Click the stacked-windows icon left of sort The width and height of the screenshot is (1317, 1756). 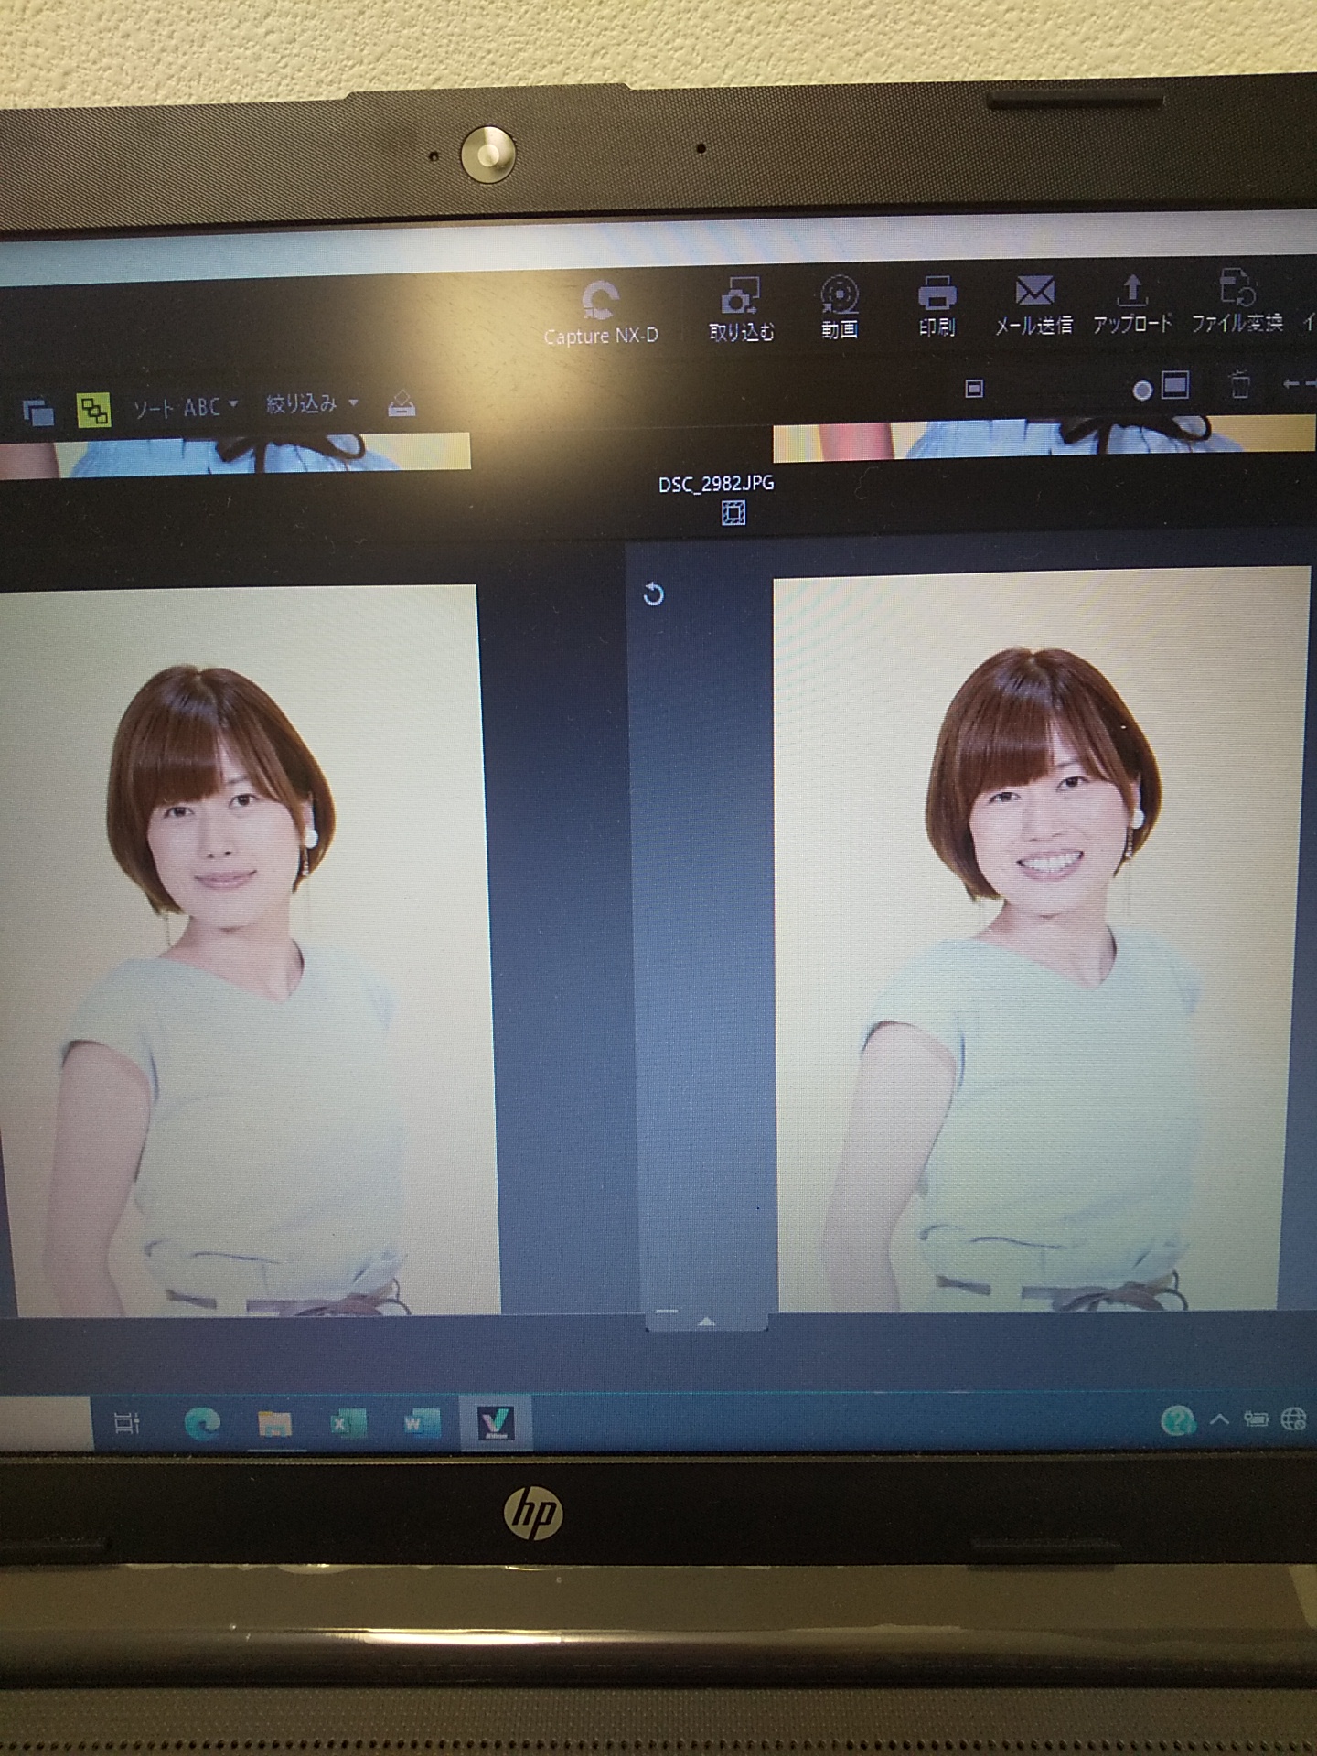click(x=38, y=412)
